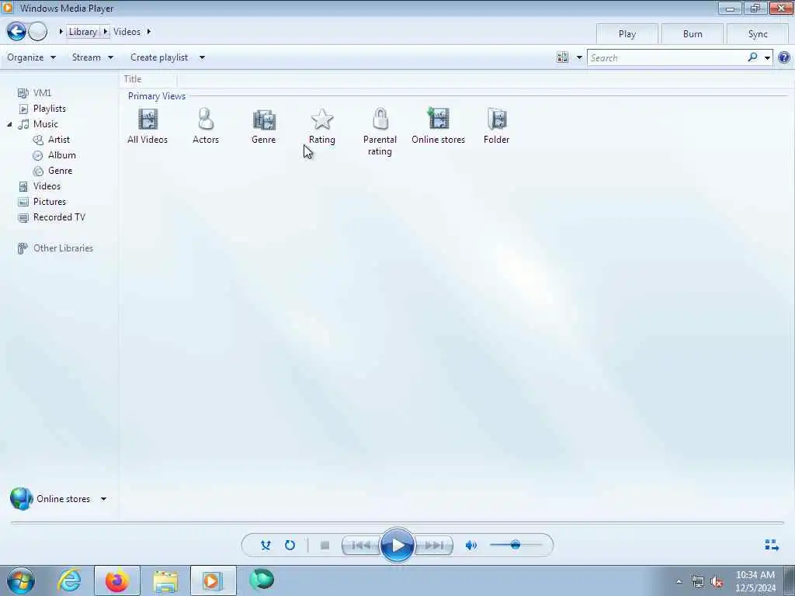This screenshot has height=596, width=795.
Task: Select Recorded TV in the sidebar
Action: coord(52,217)
